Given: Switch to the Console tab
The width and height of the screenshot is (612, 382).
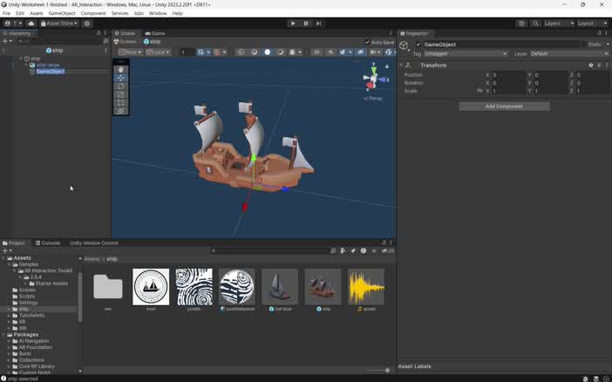Looking at the screenshot, I should coord(51,242).
